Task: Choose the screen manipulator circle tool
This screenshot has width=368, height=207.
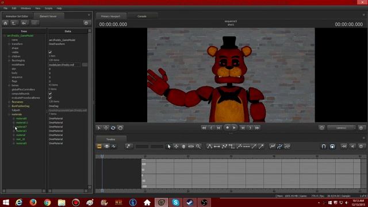Action: pos(120,128)
